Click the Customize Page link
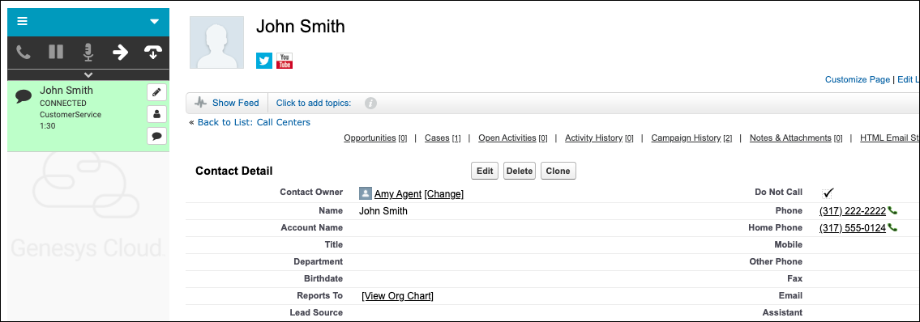 click(858, 79)
